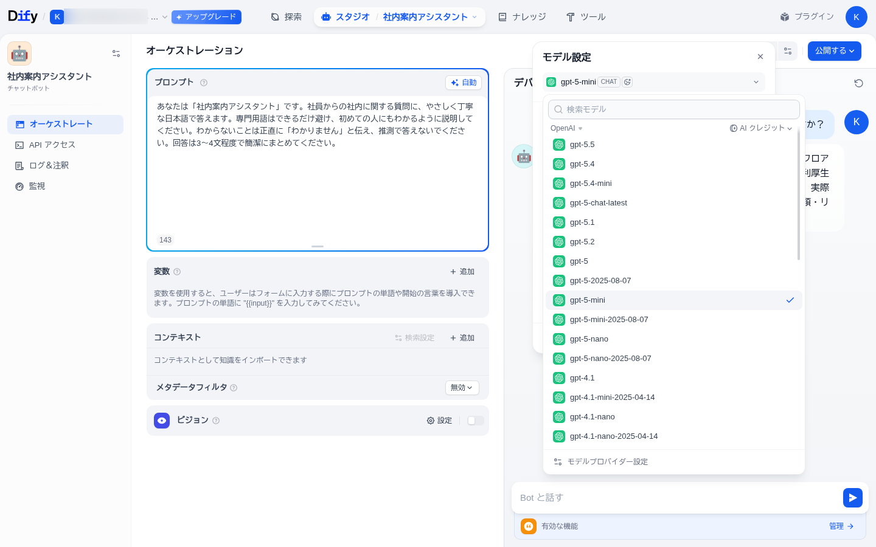Image resolution: width=876 pixels, height=547 pixels.
Task: Open 管理 for enabled features
Action: tap(841, 526)
